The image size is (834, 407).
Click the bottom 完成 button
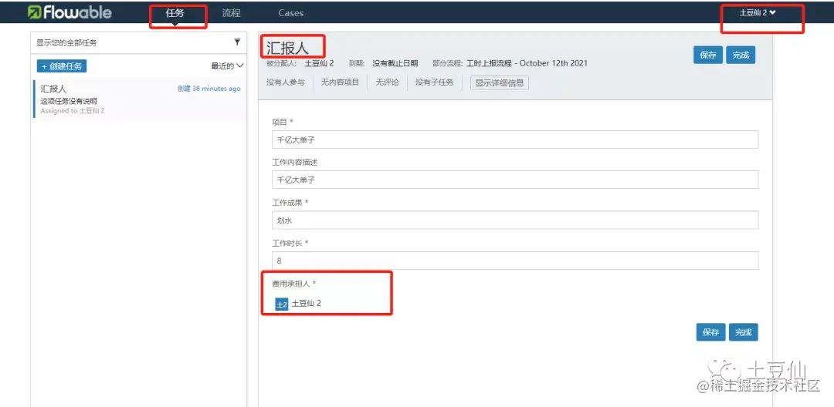pyautogui.click(x=743, y=332)
